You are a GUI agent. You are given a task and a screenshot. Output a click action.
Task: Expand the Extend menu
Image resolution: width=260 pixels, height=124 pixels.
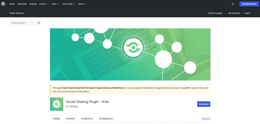tap(44, 4)
